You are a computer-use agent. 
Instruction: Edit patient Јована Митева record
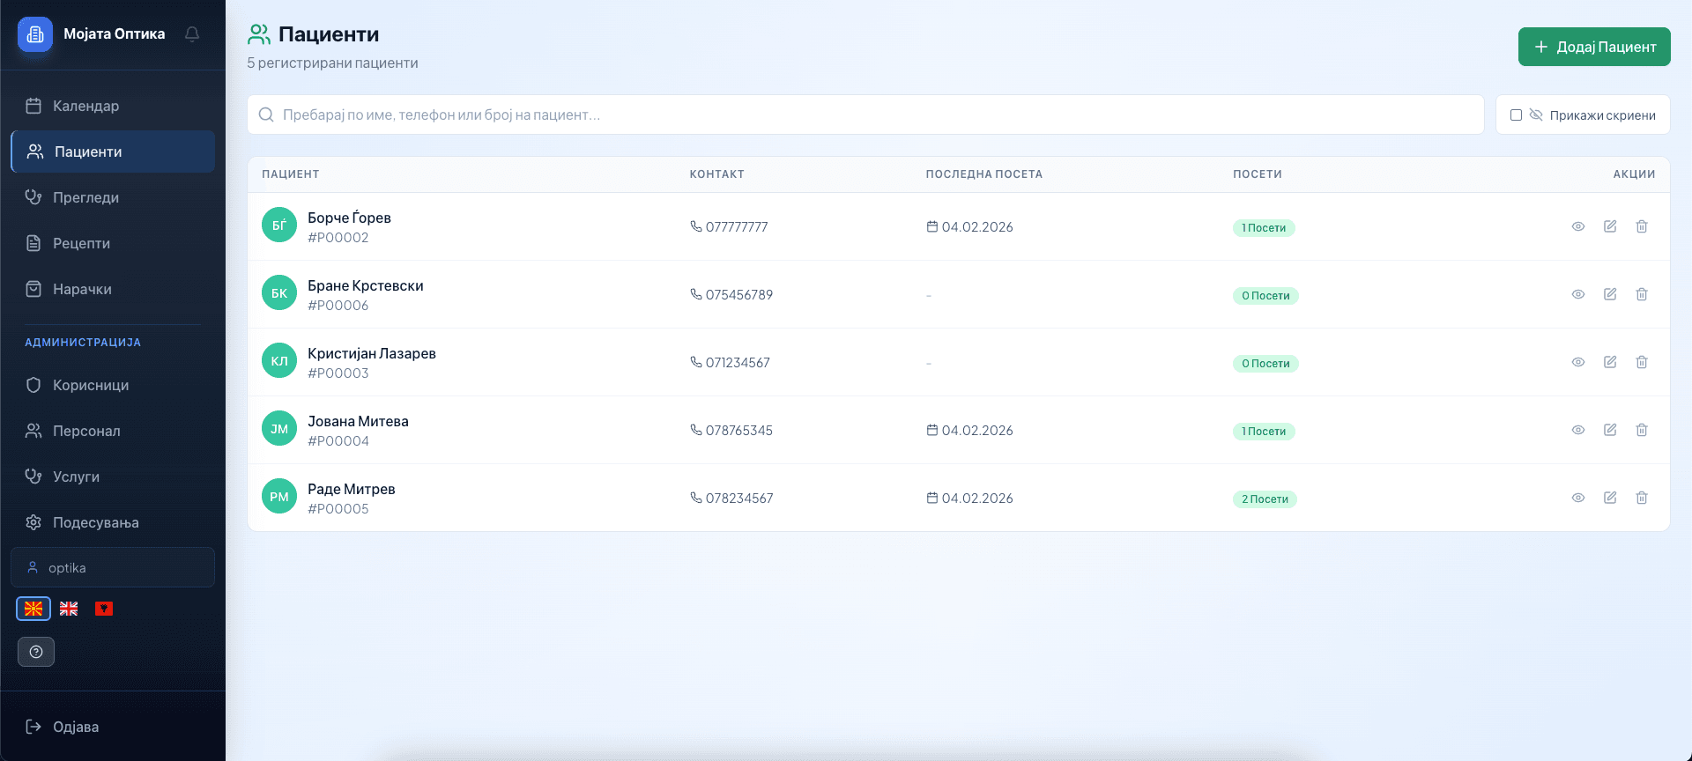pos(1609,430)
